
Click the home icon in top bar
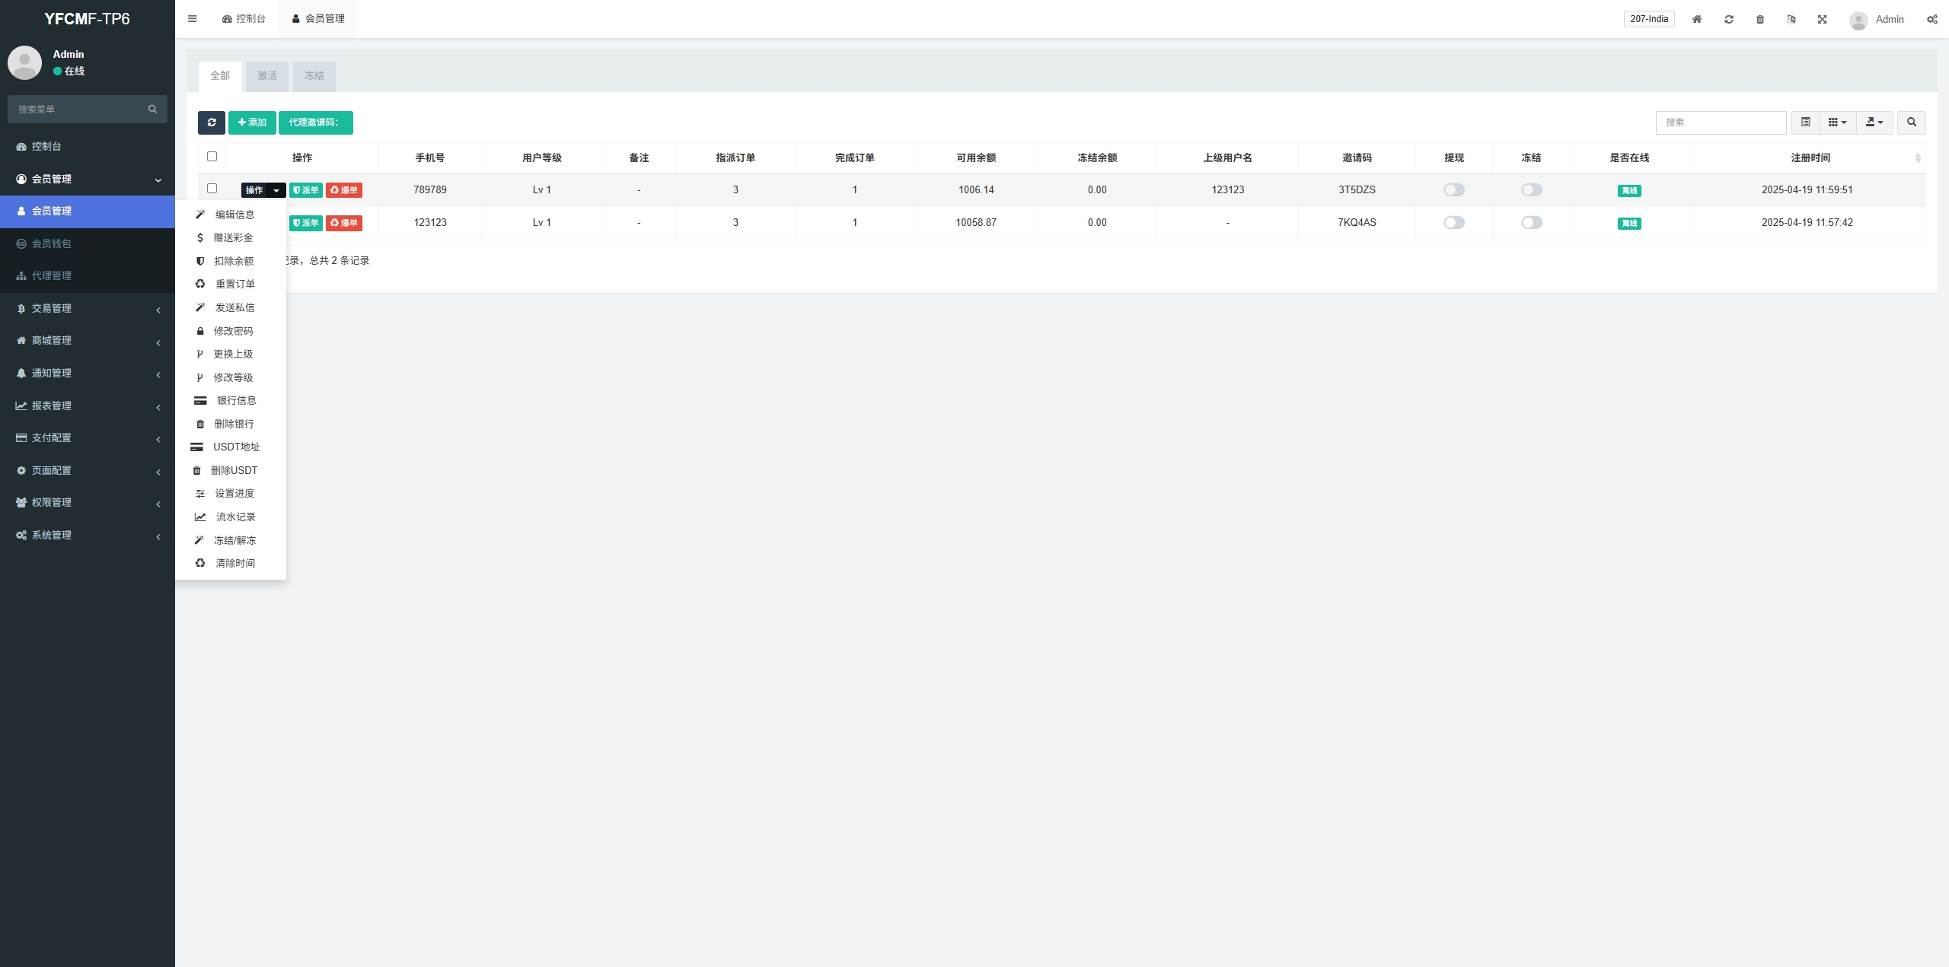pos(1697,19)
